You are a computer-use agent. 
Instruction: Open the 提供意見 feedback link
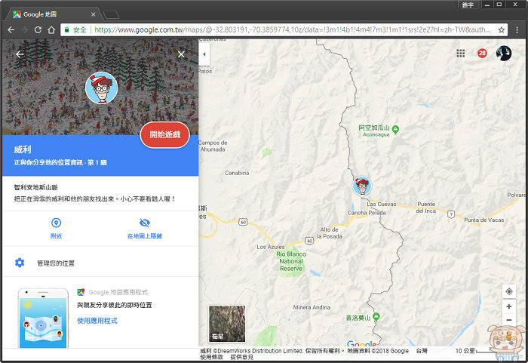pyautogui.click(x=241, y=357)
